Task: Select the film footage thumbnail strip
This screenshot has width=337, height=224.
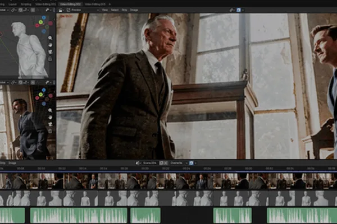Action: coord(168,181)
